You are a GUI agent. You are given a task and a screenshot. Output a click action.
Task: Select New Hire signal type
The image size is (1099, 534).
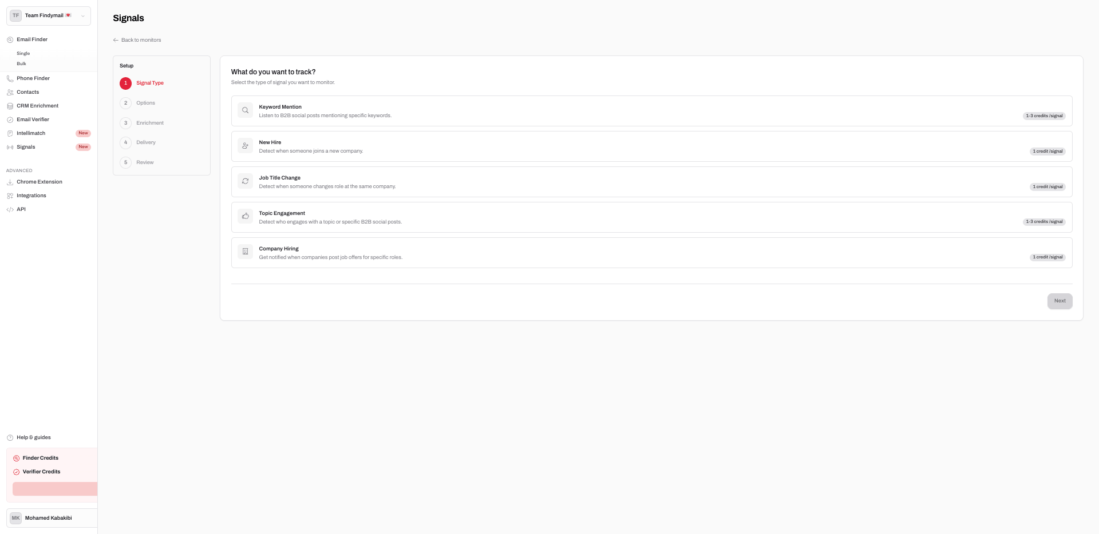pyautogui.click(x=651, y=146)
